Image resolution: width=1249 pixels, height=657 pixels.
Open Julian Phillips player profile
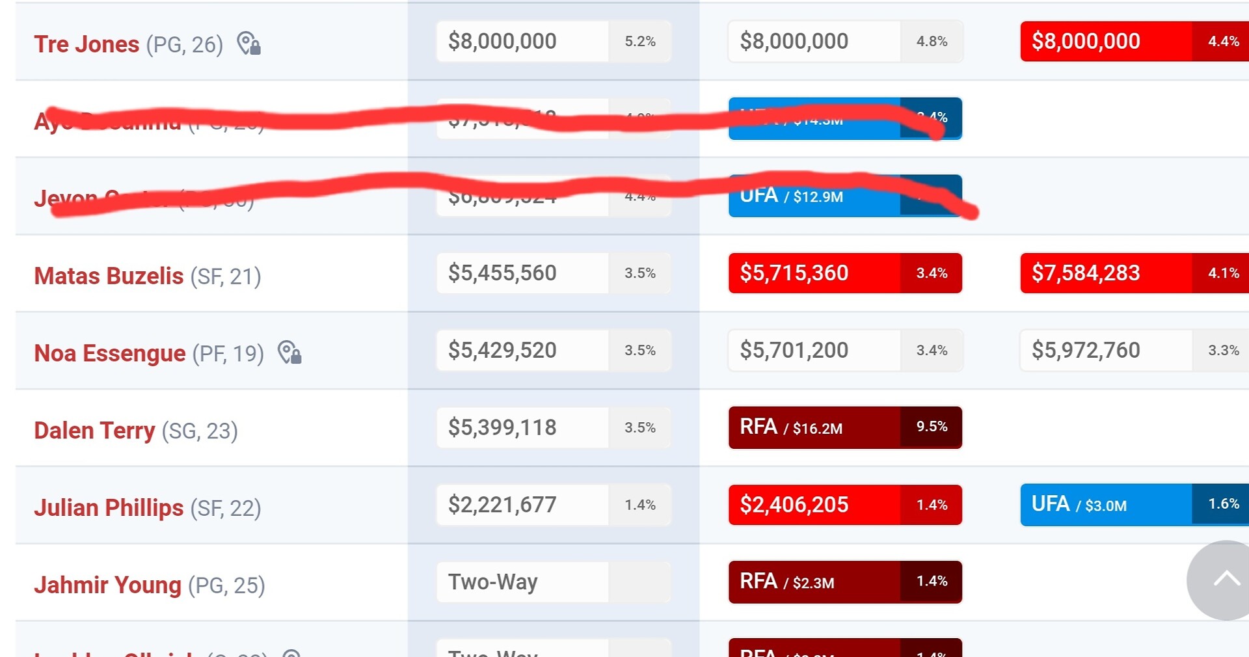pyautogui.click(x=109, y=507)
